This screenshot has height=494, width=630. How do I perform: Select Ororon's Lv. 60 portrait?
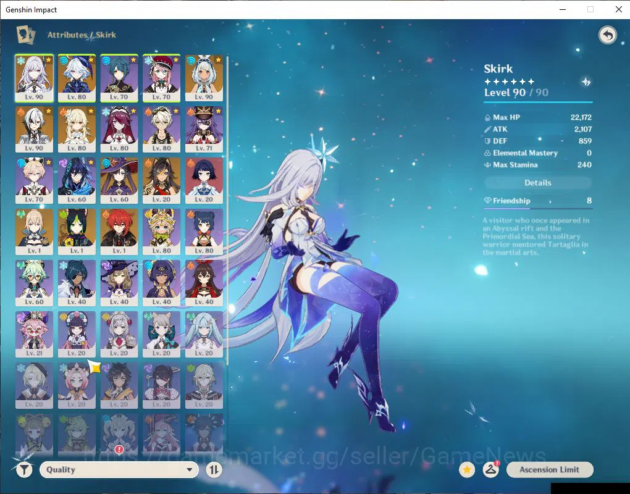click(77, 181)
